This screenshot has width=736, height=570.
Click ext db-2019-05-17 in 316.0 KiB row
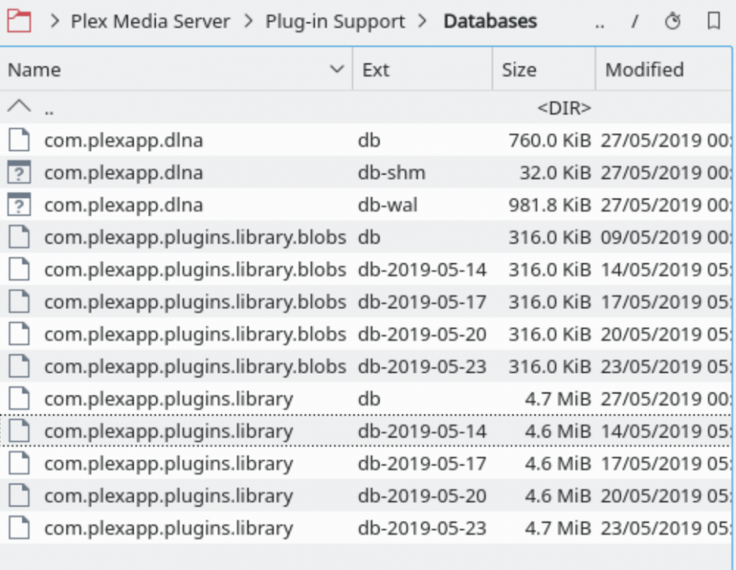tap(422, 302)
